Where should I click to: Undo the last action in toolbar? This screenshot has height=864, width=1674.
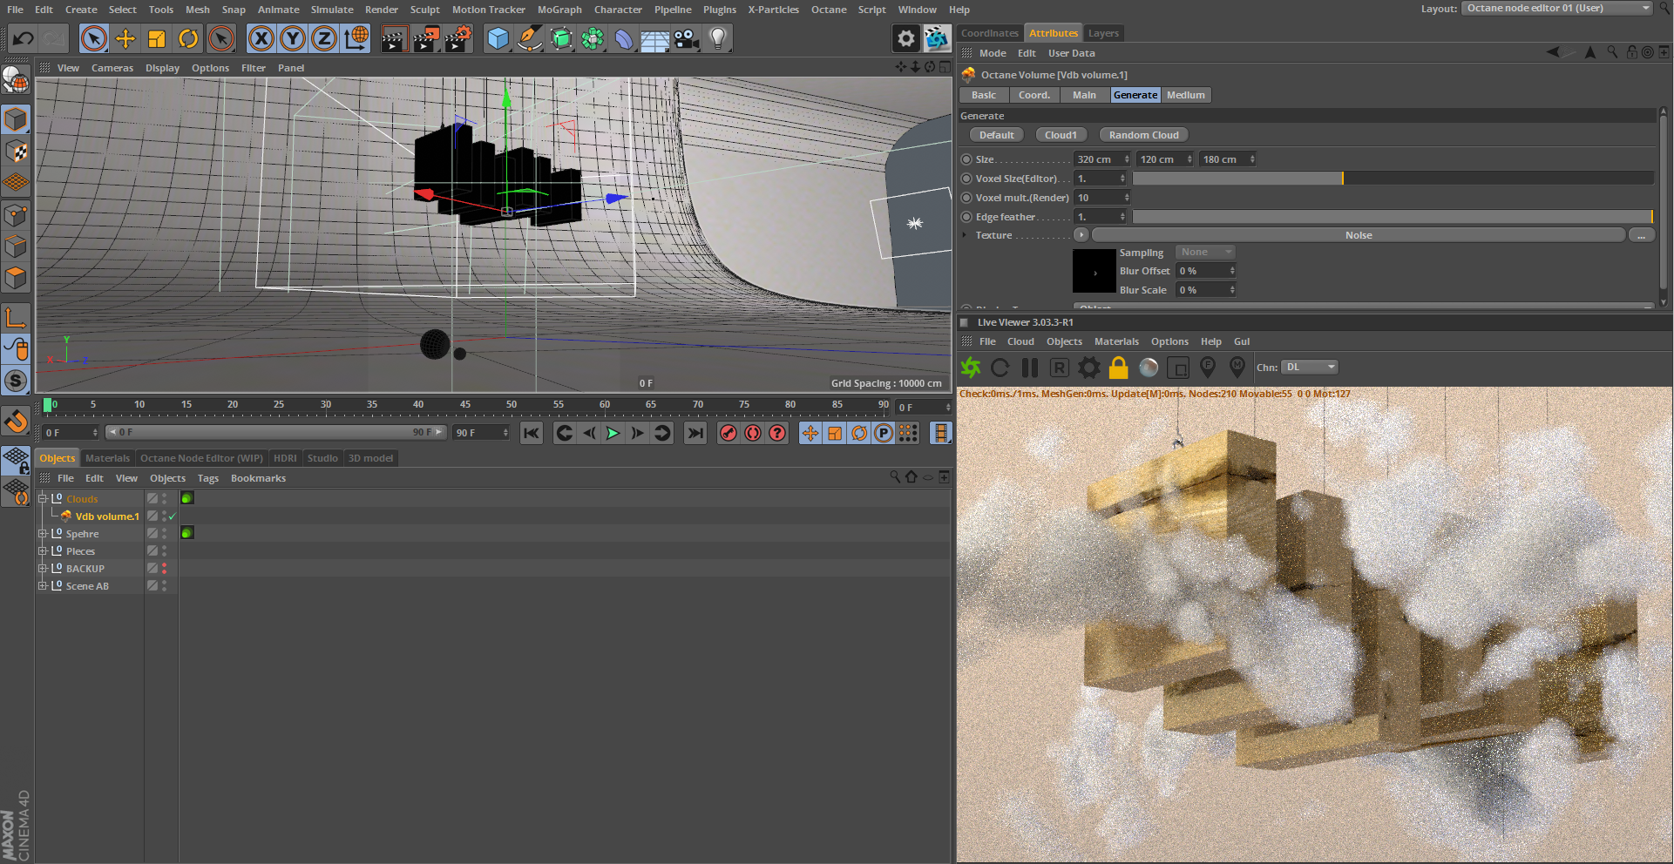point(24,38)
